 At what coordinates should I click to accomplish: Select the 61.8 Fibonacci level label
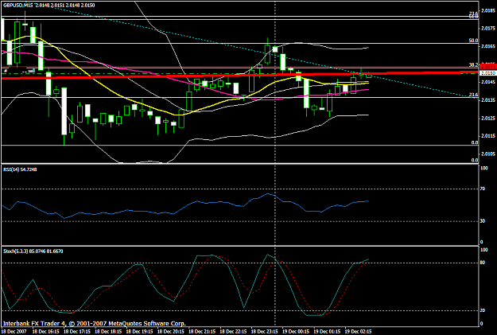[x=474, y=17]
